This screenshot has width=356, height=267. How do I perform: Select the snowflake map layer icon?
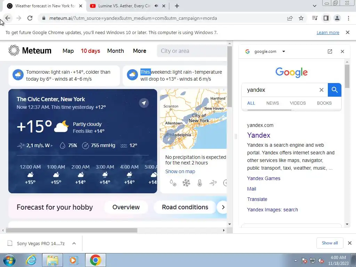coord(186,183)
